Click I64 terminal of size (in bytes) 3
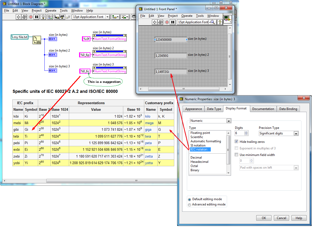This screenshot has width=313, height=227. pos(53,70)
